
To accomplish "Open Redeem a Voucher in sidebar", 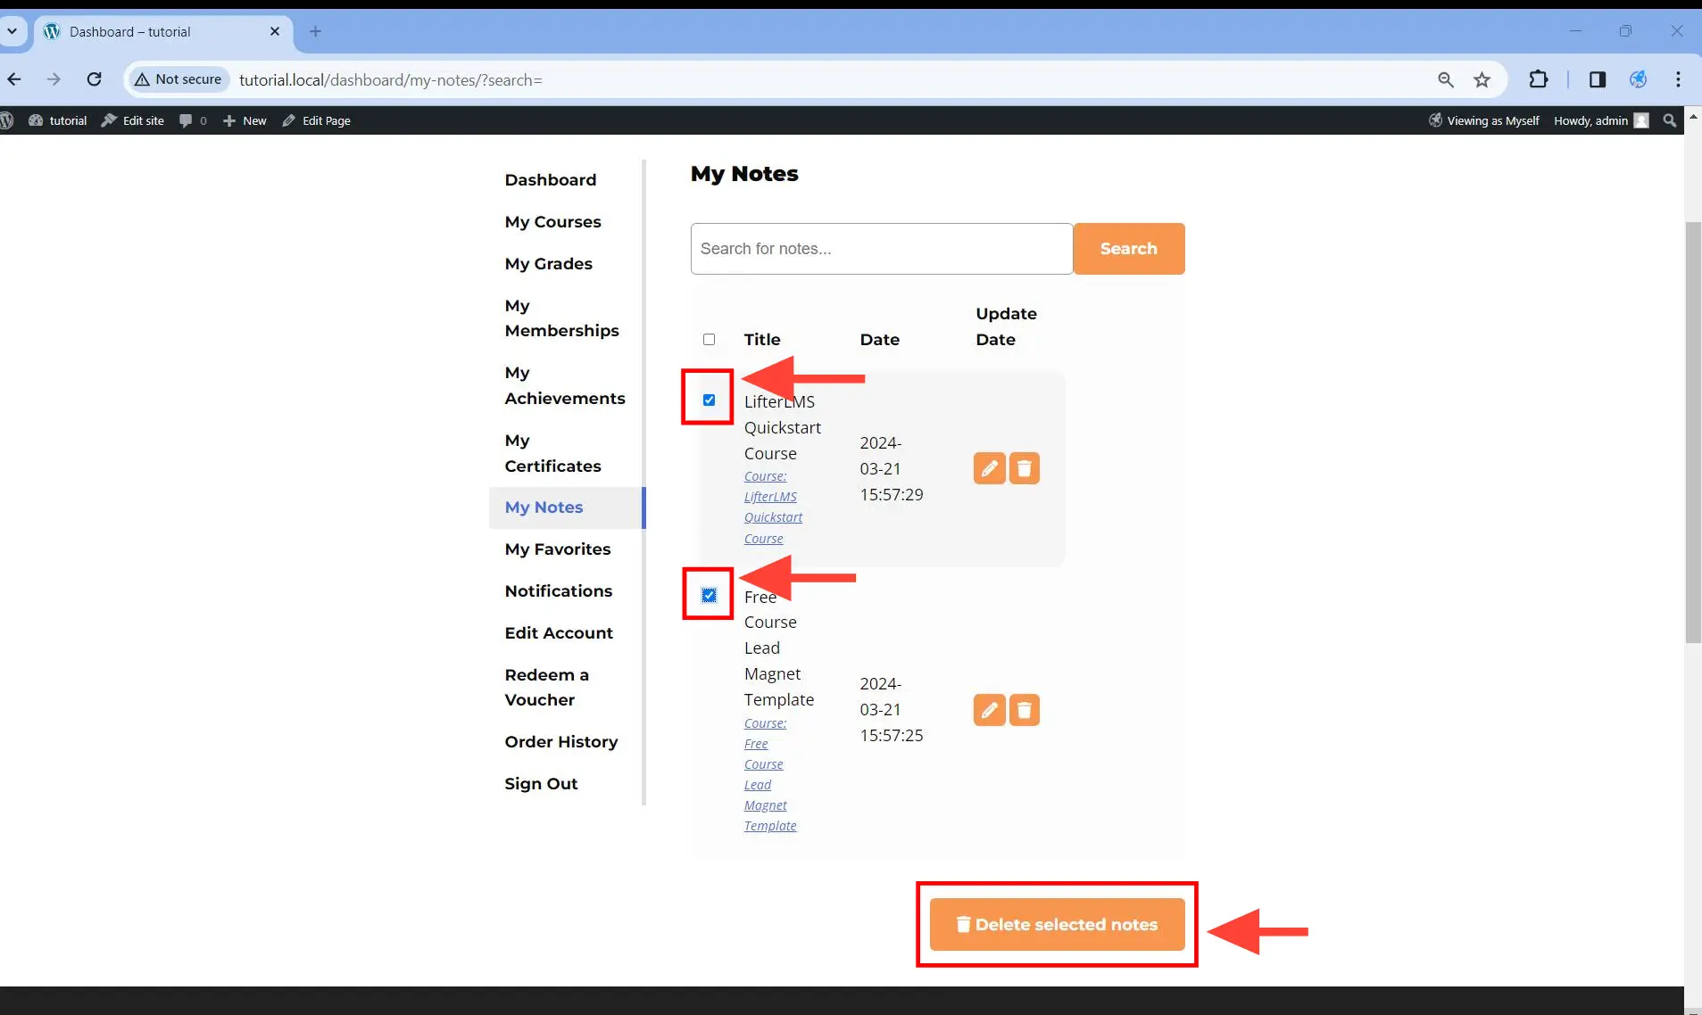I will click(546, 687).
